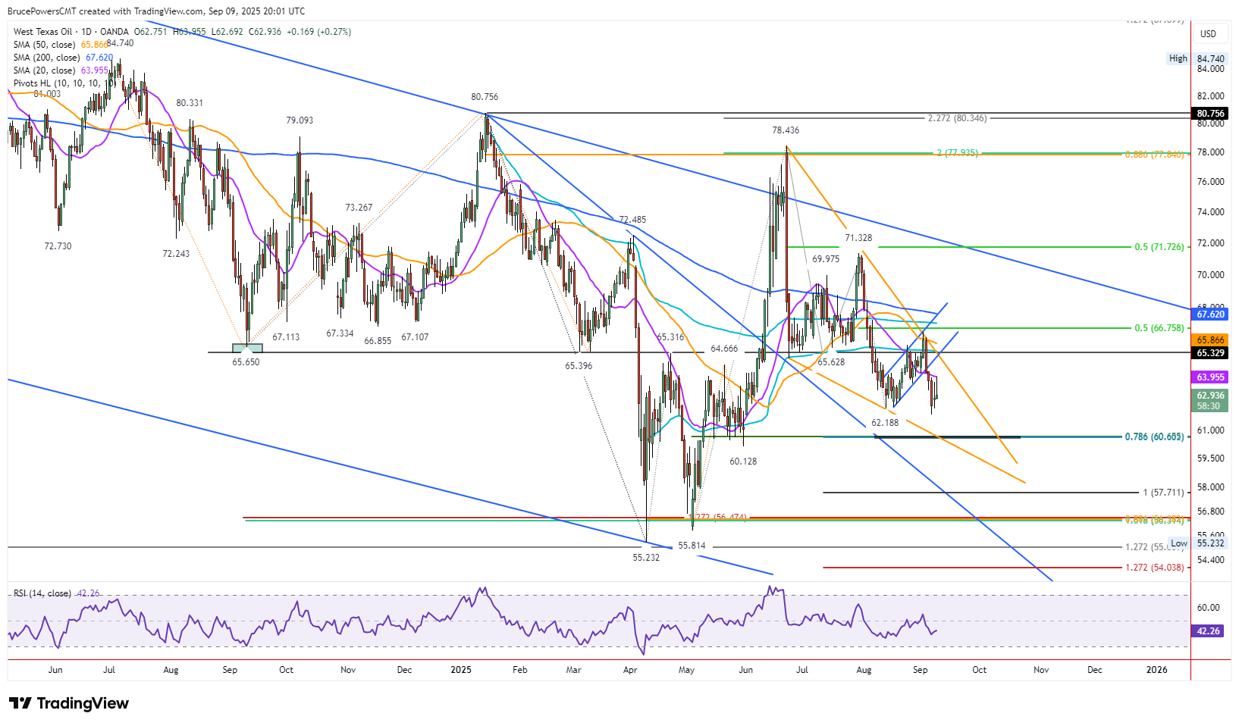The height and width of the screenshot is (726, 1239).
Task: Click the RSI value 42.26 tag
Action: pyautogui.click(x=1209, y=631)
